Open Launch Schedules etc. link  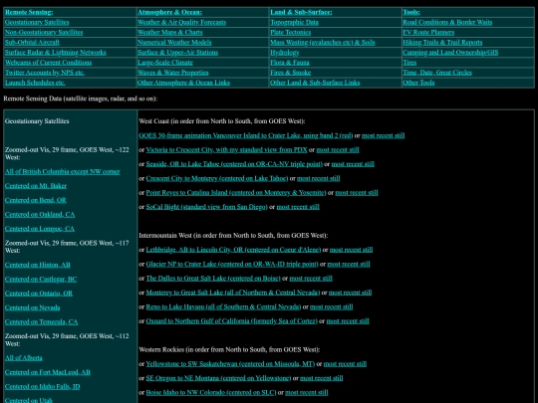35,83
